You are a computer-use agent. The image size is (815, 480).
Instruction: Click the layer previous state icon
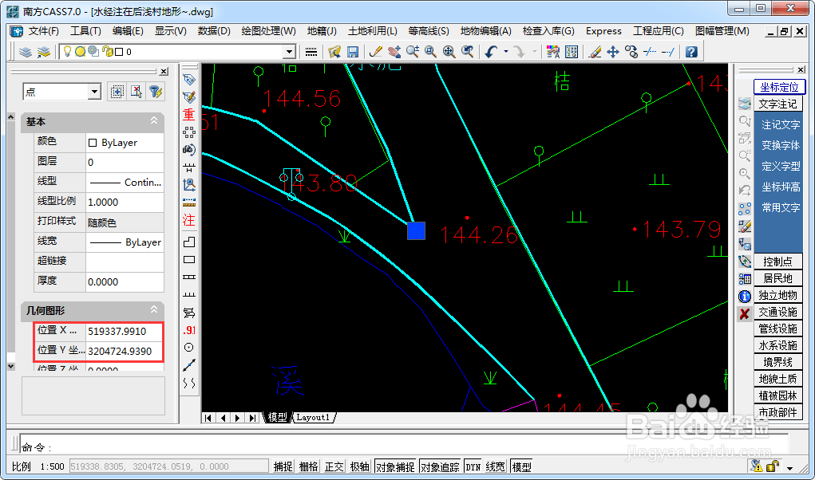coord(44,52)
